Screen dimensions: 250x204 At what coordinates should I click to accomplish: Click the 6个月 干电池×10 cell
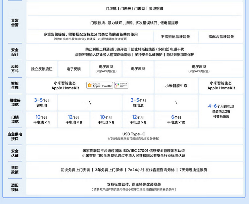click(176, 119)
